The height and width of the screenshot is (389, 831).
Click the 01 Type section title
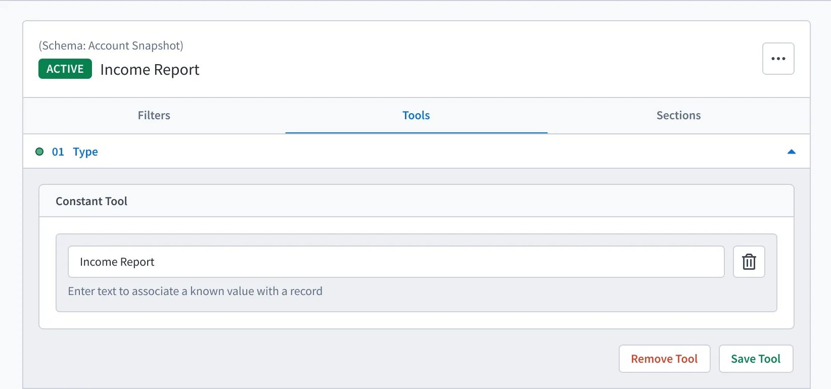point(75,152)
